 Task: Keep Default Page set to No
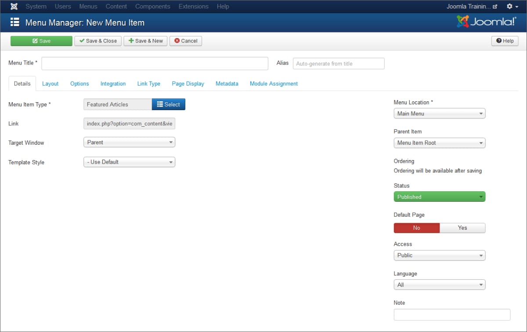click(416, 228)
